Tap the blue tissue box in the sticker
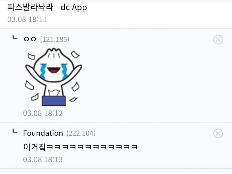 click(x=54, y=101)
